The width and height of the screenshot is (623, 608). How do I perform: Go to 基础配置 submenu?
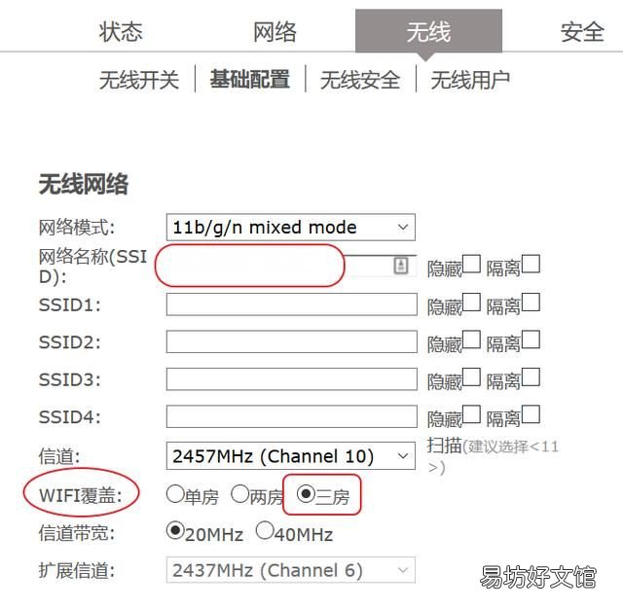click(x=250, y=79)
